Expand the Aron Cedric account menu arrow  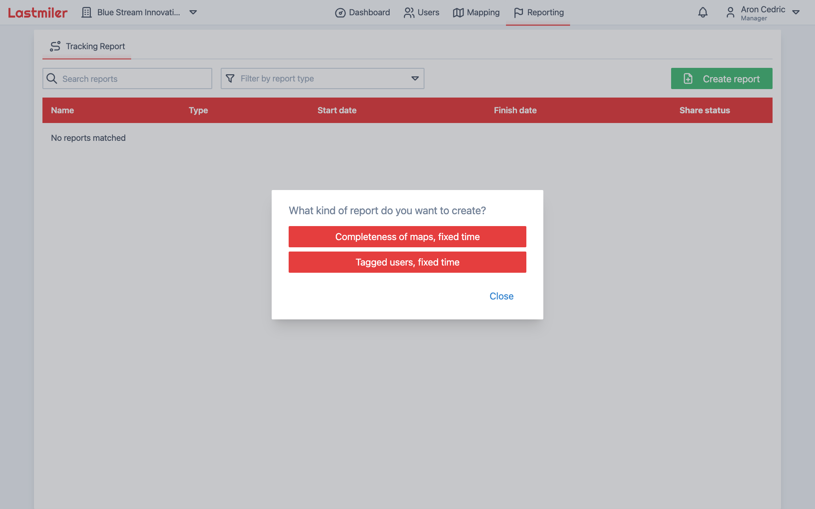click(x=796, y=13)
